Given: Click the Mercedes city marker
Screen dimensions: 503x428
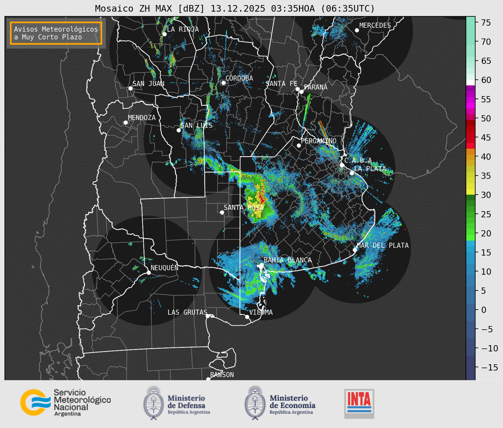Looking at the screenshot, I should (357, 30).
